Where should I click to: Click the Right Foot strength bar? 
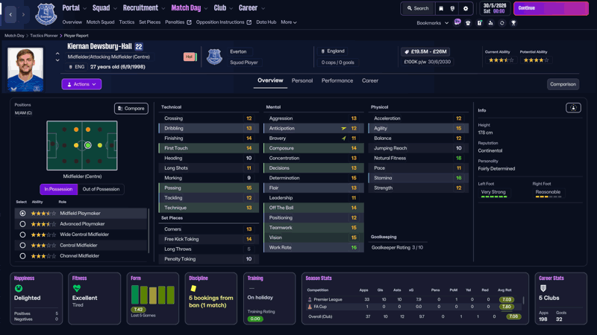pos(548,197)
